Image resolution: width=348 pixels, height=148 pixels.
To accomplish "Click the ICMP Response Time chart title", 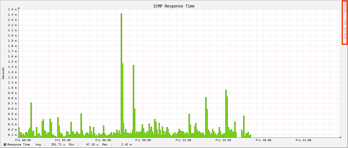I will click(x=174, y=6).
